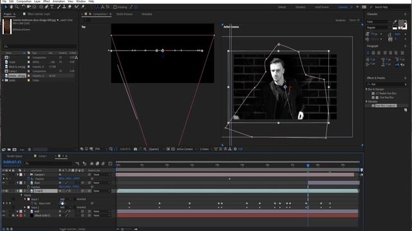Viewport: 412px width, 231px height.
Task: Select the Pen tool
Action: click(46, 7)
